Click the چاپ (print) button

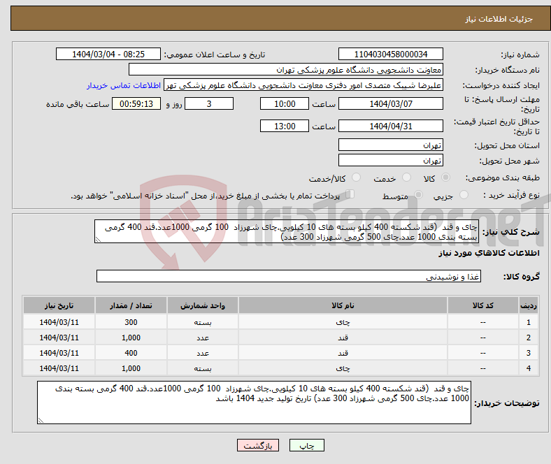[306, 445]
